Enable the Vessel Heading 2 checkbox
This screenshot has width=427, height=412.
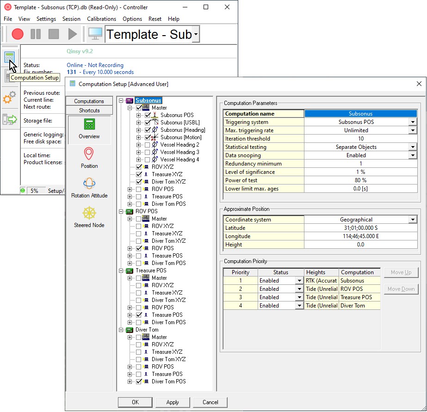click(x=147, y=145)
